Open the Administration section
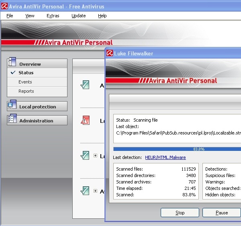This screenshot has height=226, width=241. (x=37, y=120)
